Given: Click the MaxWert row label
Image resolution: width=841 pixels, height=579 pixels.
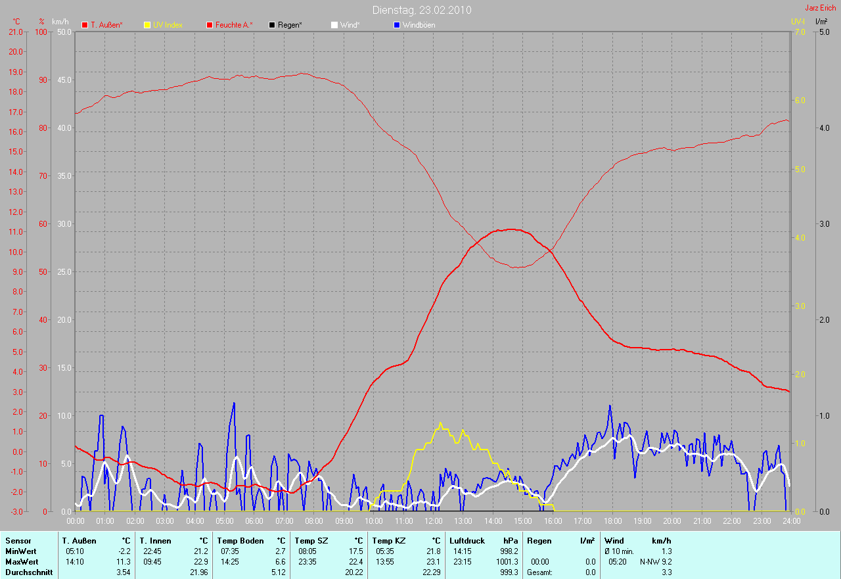Looking at the screenshot, I should pos(22,562).
